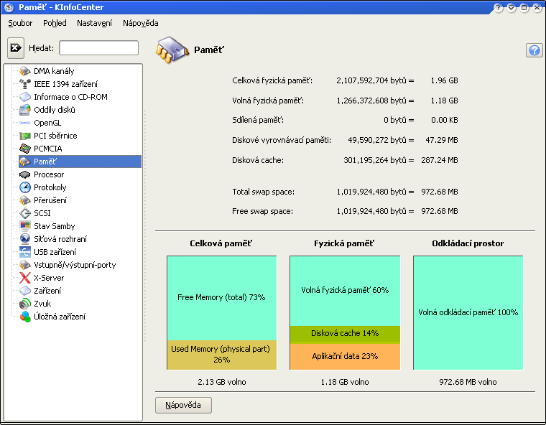Click the Disková cache: label

(258, 160)
